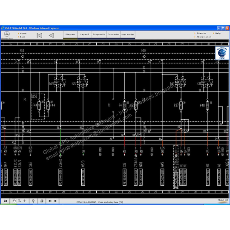Click the previous page triangle arrow
This screenshot has height=230, width=230.
[51, 35]
